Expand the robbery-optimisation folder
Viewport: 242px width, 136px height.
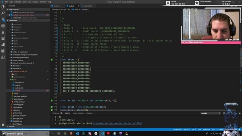21,57
